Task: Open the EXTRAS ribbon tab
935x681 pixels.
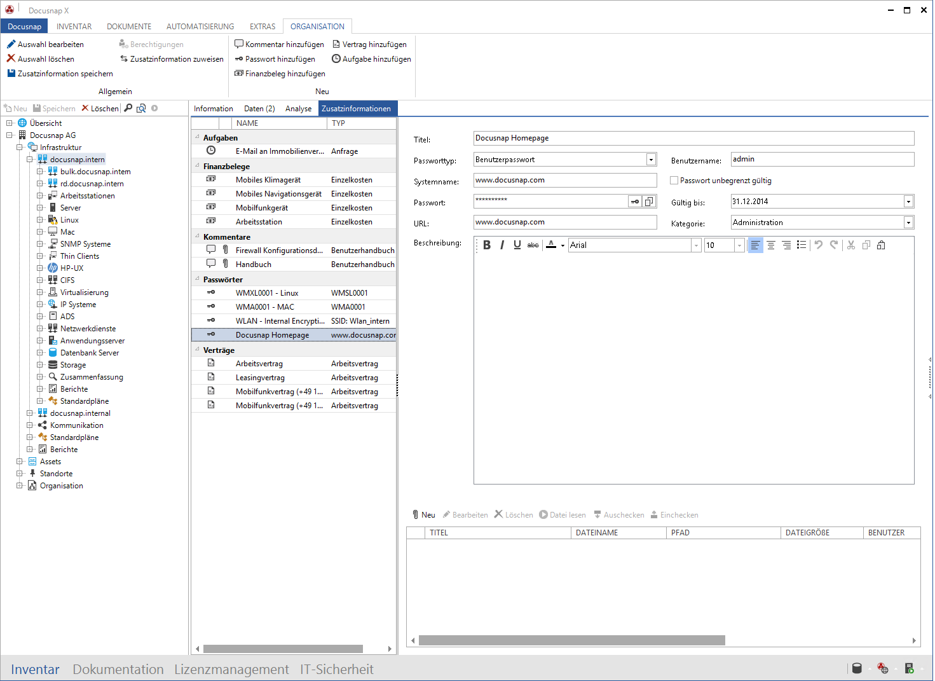Action: [x=263, y=27]
